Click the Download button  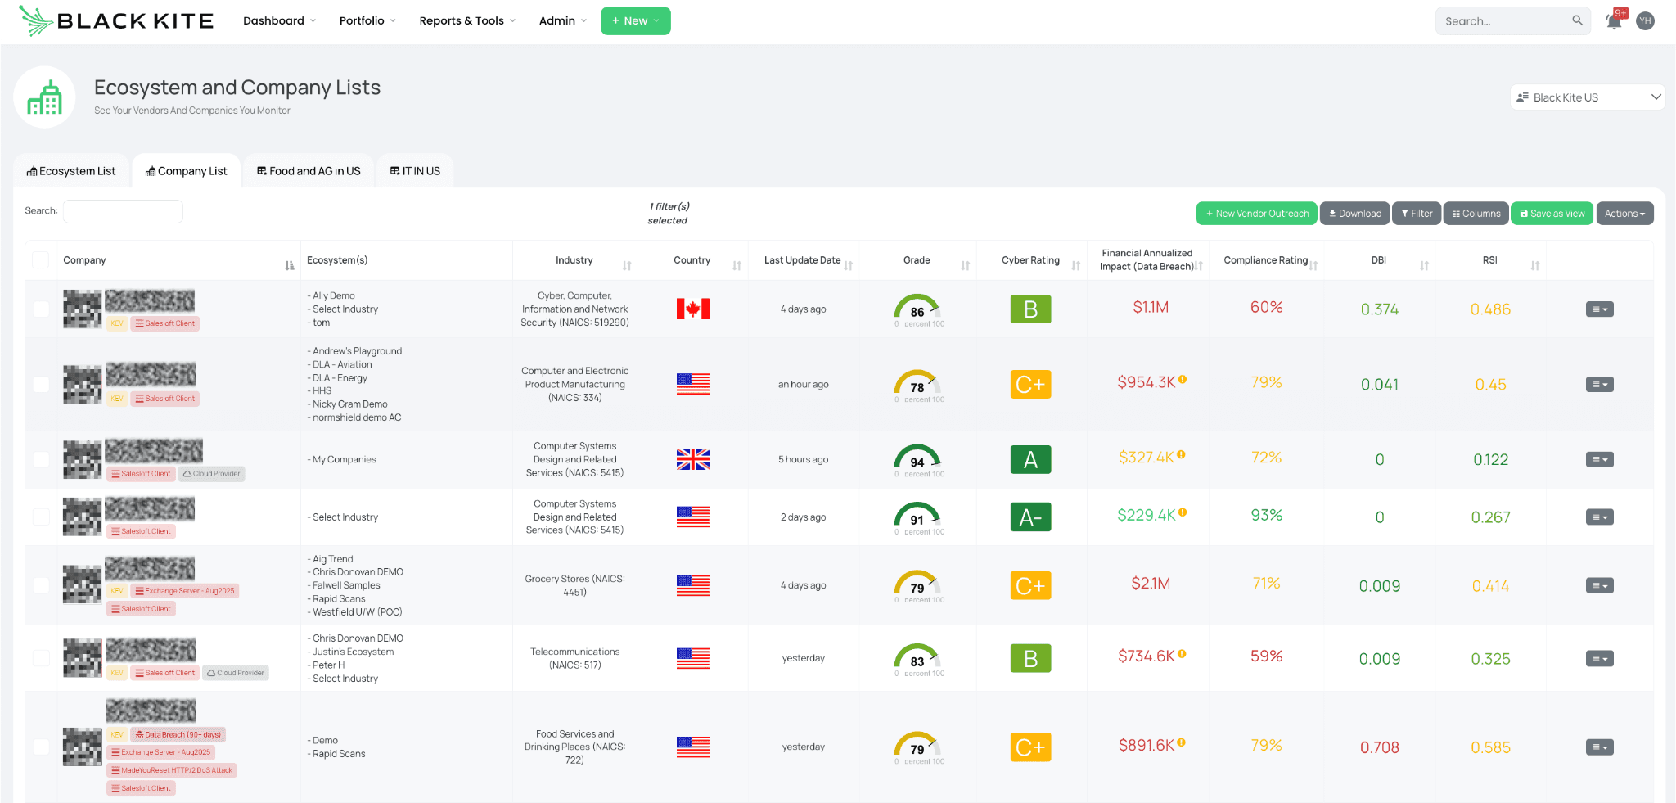pyautogui.click(x=1354, y=214)
